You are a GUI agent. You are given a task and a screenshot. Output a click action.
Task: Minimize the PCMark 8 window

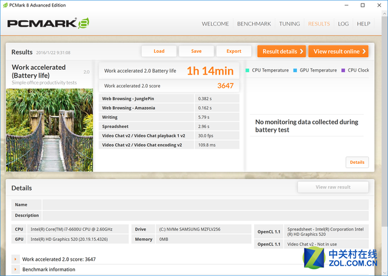point(346,5)
